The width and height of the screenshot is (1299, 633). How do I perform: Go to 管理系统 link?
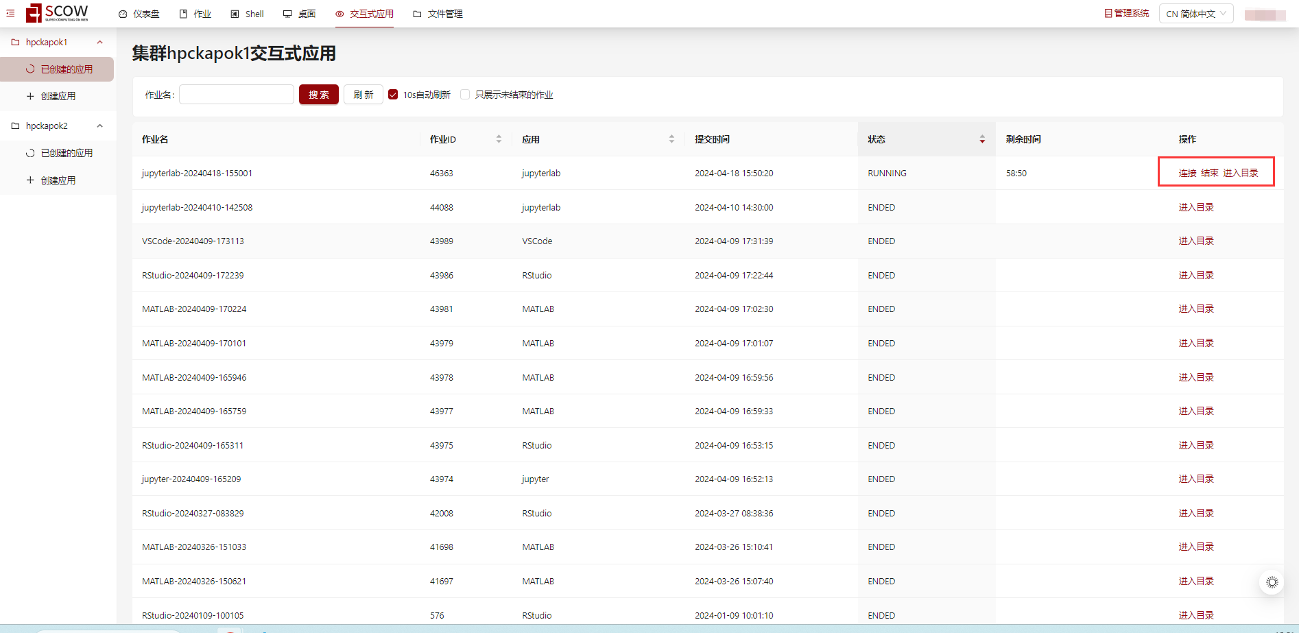click(x=1126, y=14)
